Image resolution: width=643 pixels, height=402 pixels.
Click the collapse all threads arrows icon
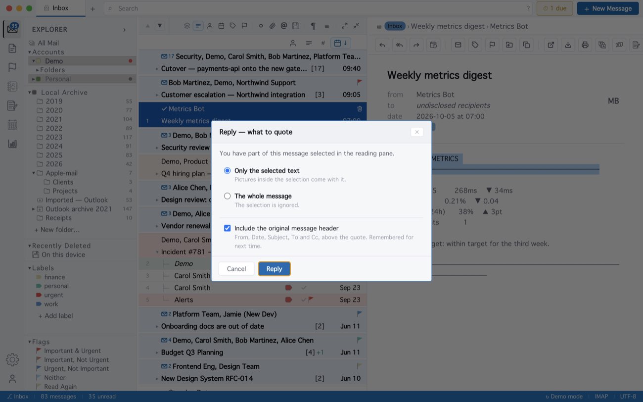coord(356,26)
